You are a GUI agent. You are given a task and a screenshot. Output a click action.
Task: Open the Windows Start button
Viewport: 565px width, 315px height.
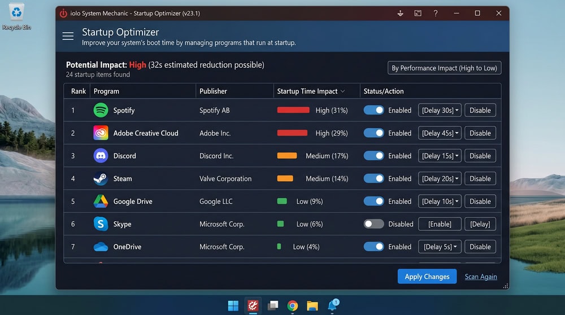coord(233,305)
